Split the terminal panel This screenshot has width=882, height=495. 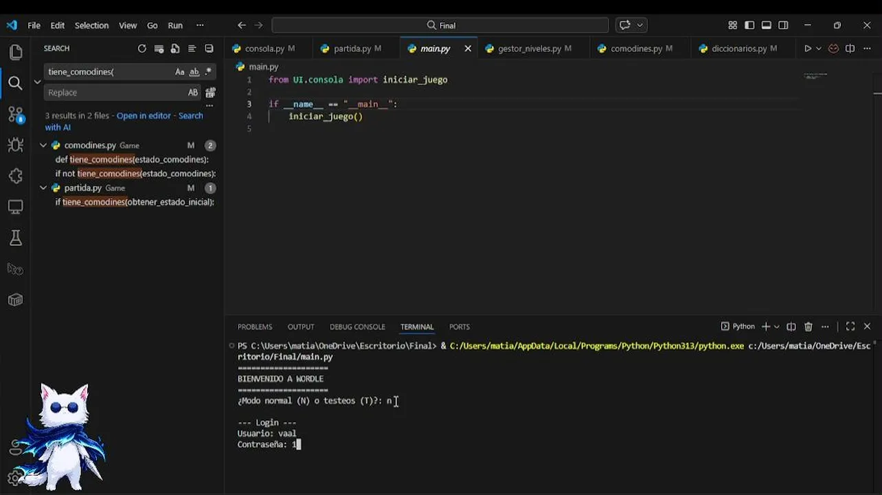pos(791,327)
